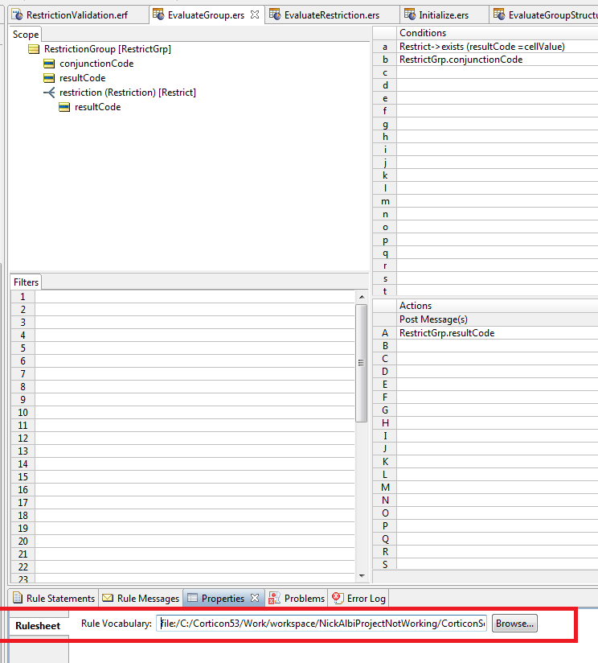Select the conjunctionCode attribute
The height and width of the screenshot is (663, 598).
point(96,64)
